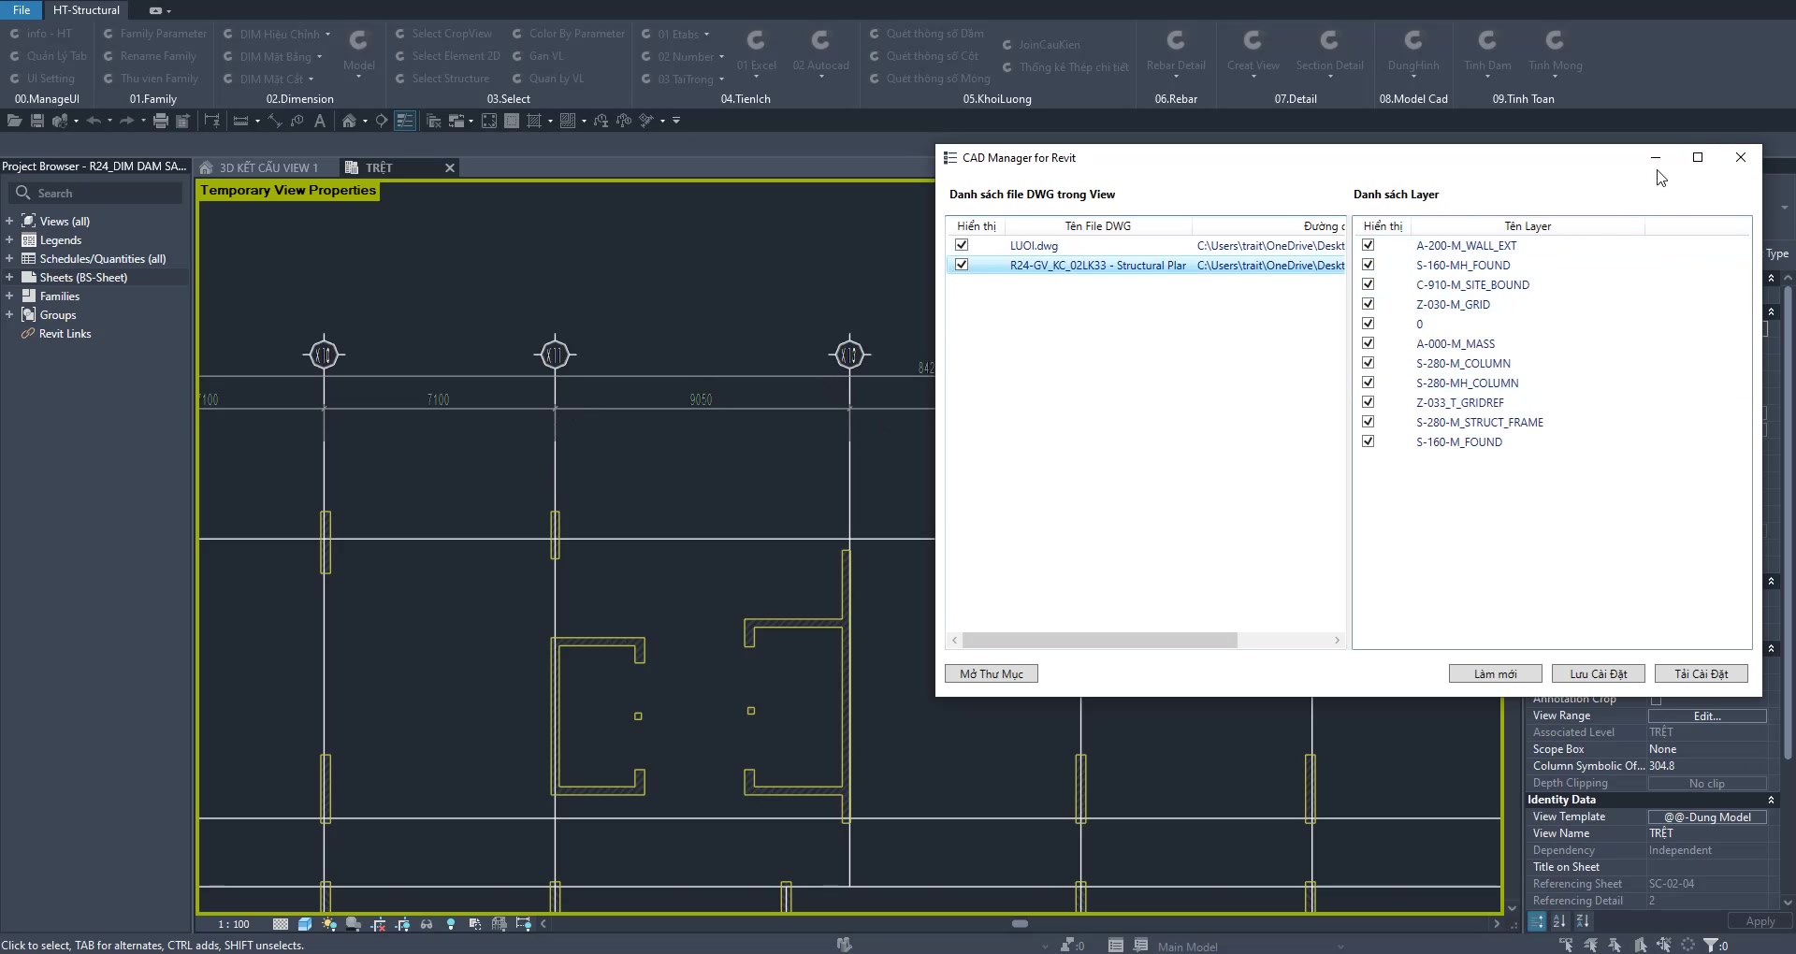Toggle S-280-M_STRUCT_FRAME layer checkbox
The width and height of the screenshot is (1796, 954).
click(1368, 422)
